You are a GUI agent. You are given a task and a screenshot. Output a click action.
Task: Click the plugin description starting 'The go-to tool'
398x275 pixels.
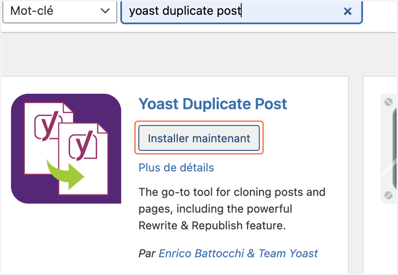(x=232, y=209)
